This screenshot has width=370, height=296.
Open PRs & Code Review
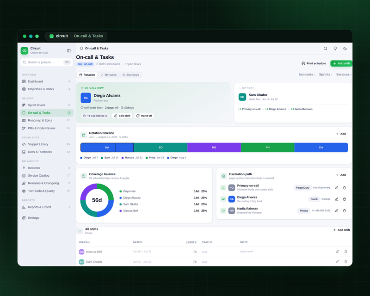47,128
